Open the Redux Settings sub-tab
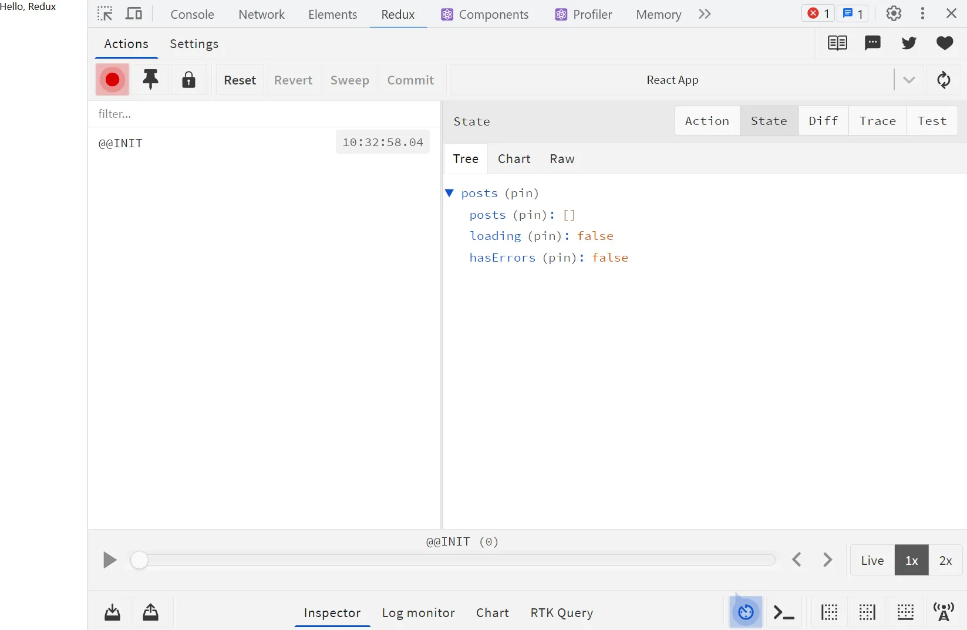The width and height of the screenshot is (967, 630). 194,44
